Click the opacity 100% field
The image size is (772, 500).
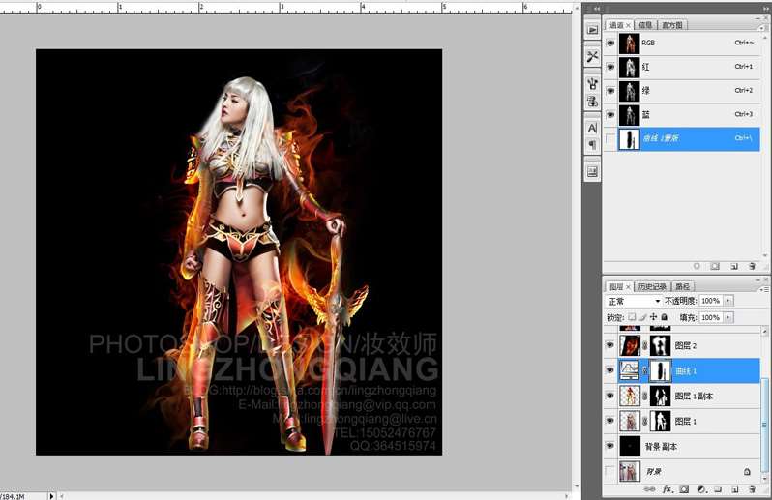(x=711, y=301)
